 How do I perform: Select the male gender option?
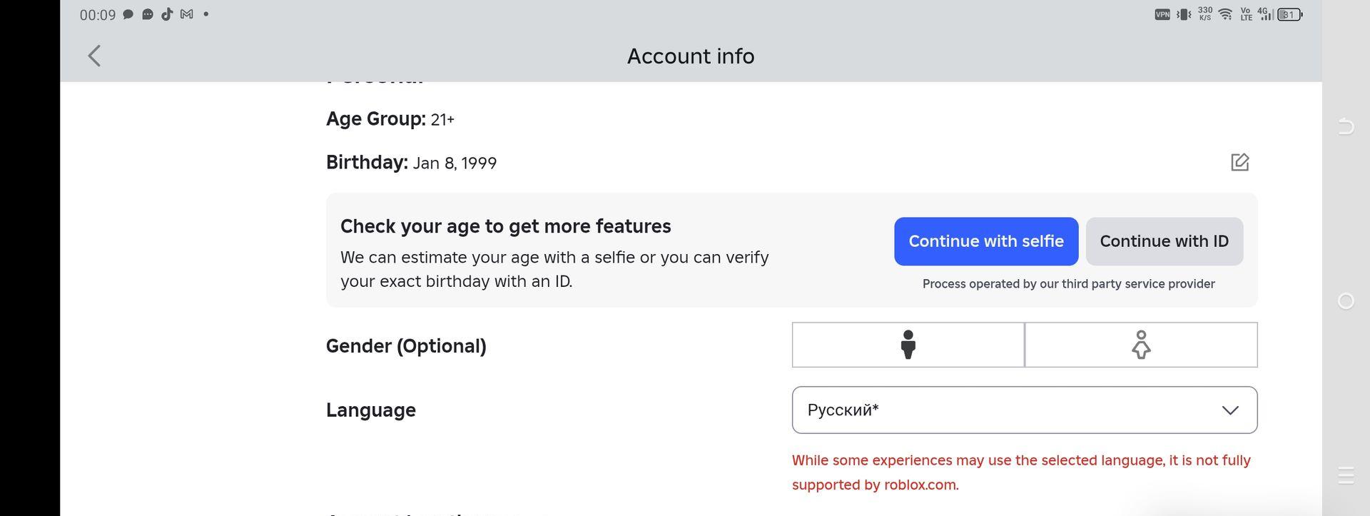click(x=908, y=345)
